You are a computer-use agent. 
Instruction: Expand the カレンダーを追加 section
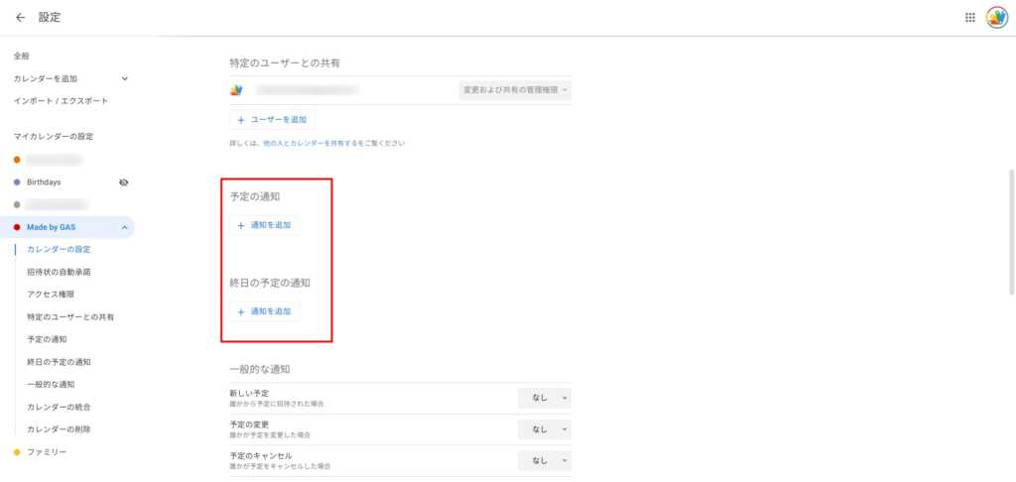click(124, 78)
